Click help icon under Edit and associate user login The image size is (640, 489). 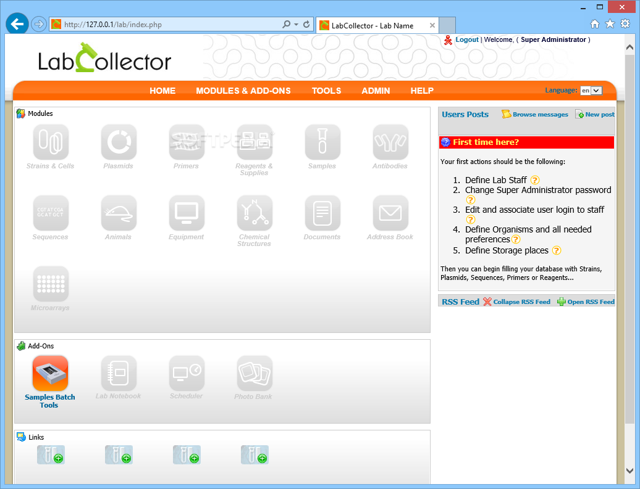(x=471, y=220)
